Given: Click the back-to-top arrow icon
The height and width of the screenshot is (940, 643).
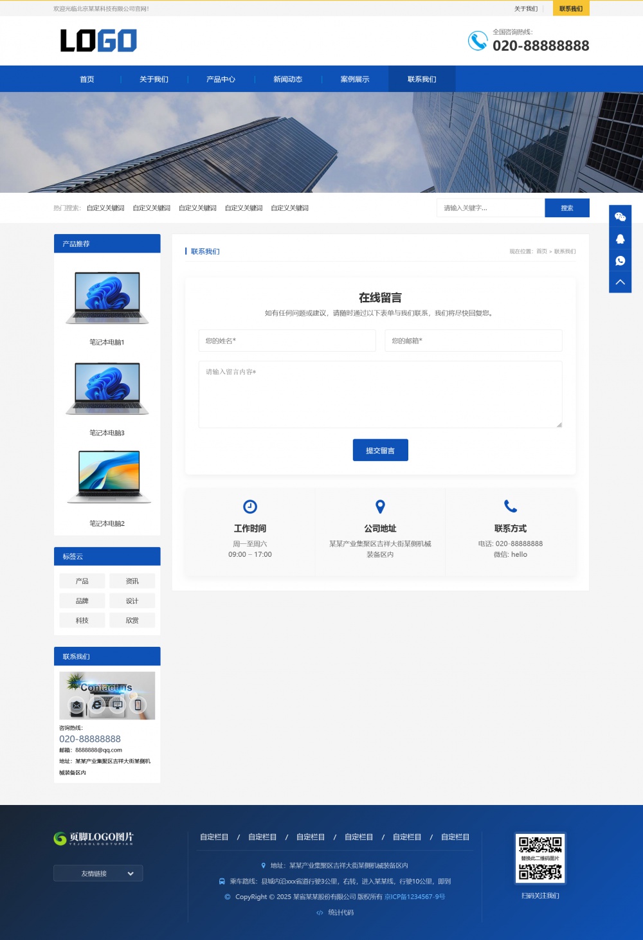Looking at the screenshot, I should pyautogui.click(x=620, y=282).
